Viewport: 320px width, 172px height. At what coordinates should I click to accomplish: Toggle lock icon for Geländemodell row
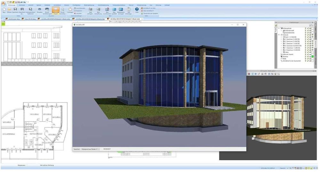[308, 31]
